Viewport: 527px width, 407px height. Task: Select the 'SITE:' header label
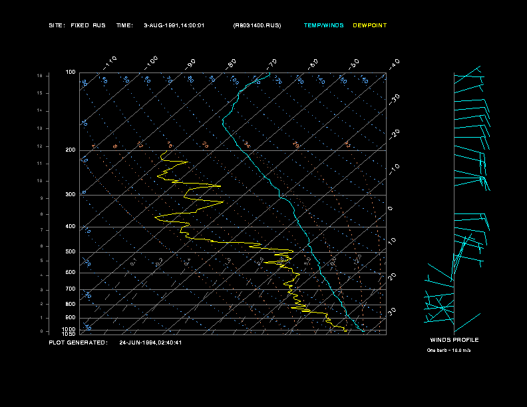(57, 25)
